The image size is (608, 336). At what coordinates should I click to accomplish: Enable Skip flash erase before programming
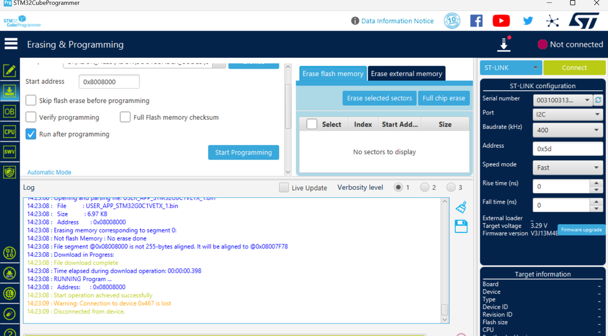[x=30, y=100]
